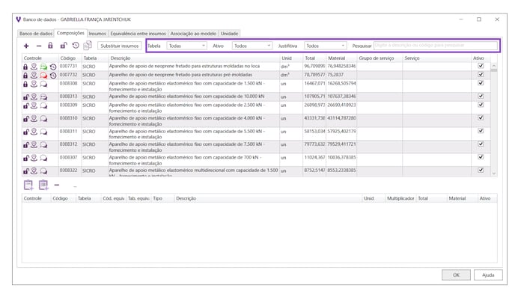
Task: Click the closed lock icon in row 0307731
Action: [25, 67]
